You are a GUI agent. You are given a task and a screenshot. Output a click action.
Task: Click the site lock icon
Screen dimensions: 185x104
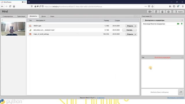(35, 6)
